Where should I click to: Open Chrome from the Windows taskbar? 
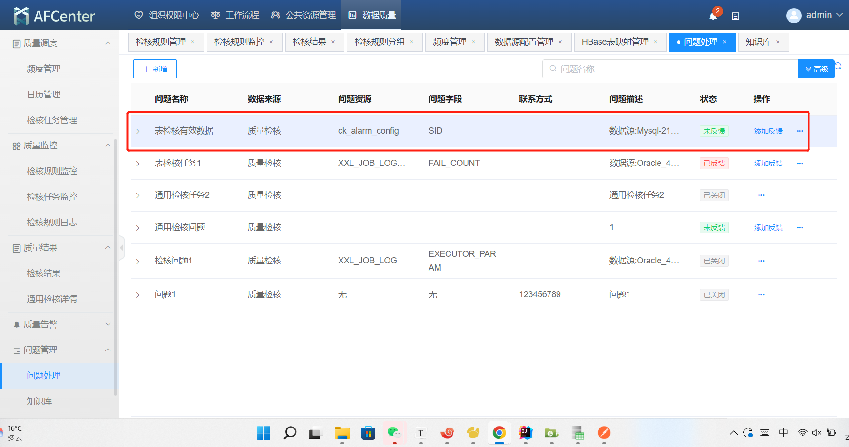(x=499, y=433)
